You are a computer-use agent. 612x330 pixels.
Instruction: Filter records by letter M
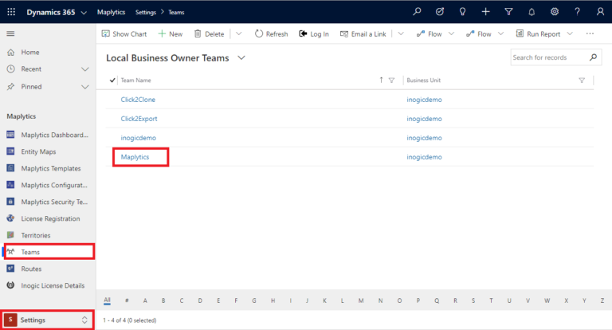(361, 301)
